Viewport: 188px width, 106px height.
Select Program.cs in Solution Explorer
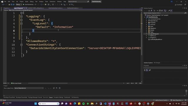click(153, 38)
